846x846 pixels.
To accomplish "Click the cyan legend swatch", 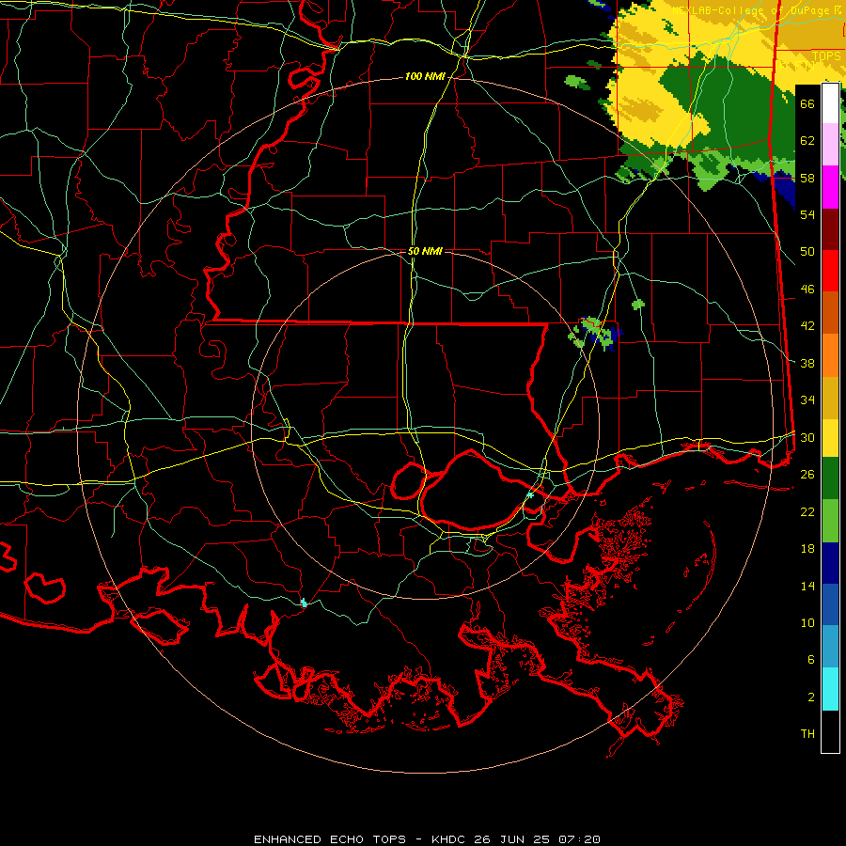I will click(x=830, y=689).
